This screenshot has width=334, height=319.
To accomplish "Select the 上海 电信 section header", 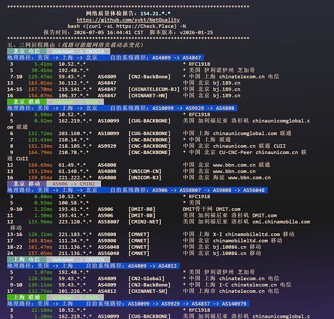I will [27, 260].
